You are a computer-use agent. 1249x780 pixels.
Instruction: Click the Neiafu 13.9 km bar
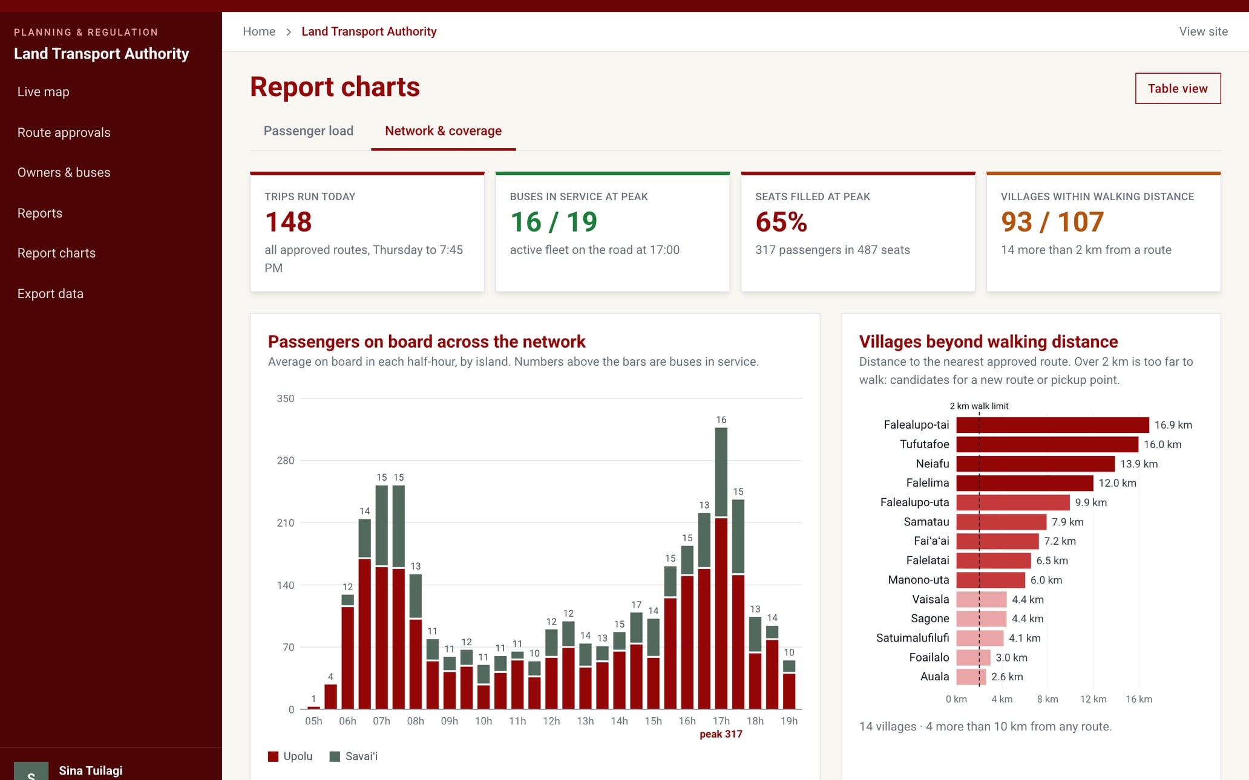[x=1035, y=464]
